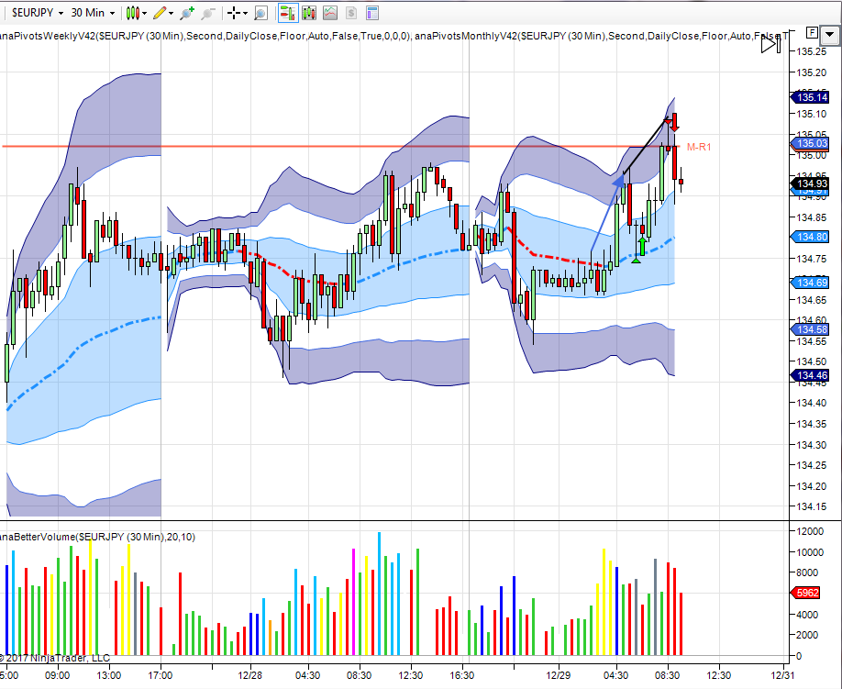Expand the chart style dropdown arrow
Screen dimensions: 842x689
click(x=144, y=14)
